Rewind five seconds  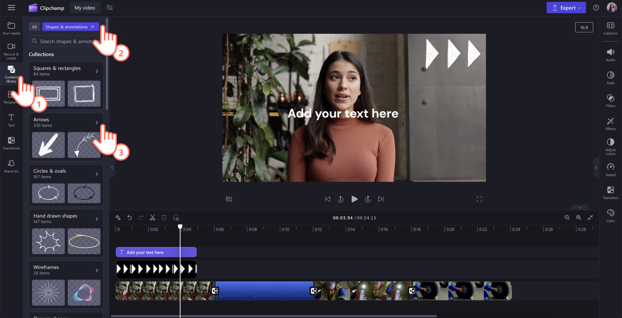coord(341,199)
